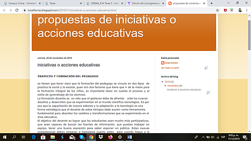Image resolution: width=251 pixels, height=141 pixels.
Task: Open the Edición del cronograma tab
Action: [x=146, y=4]
